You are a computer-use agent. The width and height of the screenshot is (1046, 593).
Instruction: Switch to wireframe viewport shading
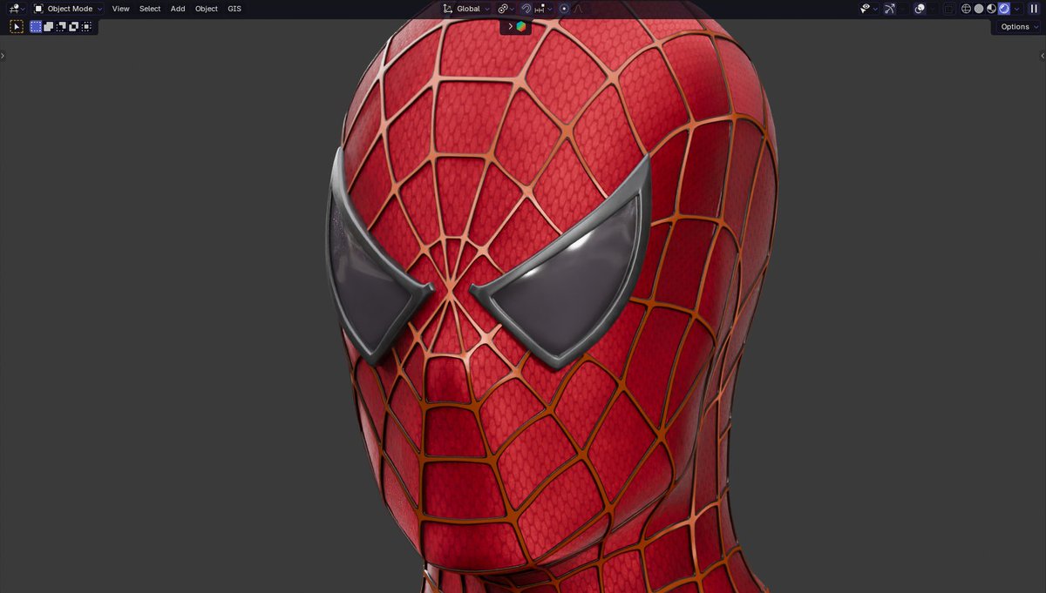[x=966, y=9]
